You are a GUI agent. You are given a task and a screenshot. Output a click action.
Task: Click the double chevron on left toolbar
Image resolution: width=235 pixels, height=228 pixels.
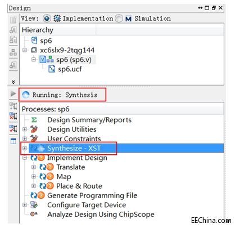[x=13, y=82]
